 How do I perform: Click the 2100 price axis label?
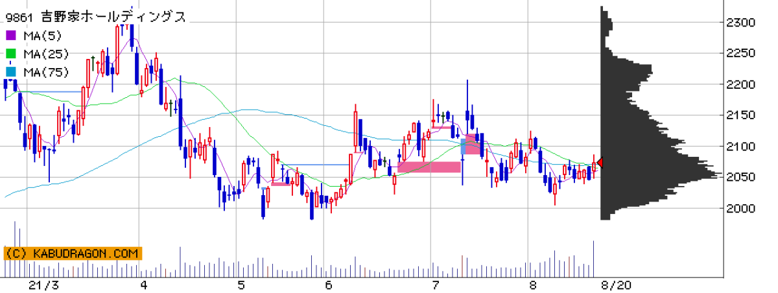[x=740, y=146]
